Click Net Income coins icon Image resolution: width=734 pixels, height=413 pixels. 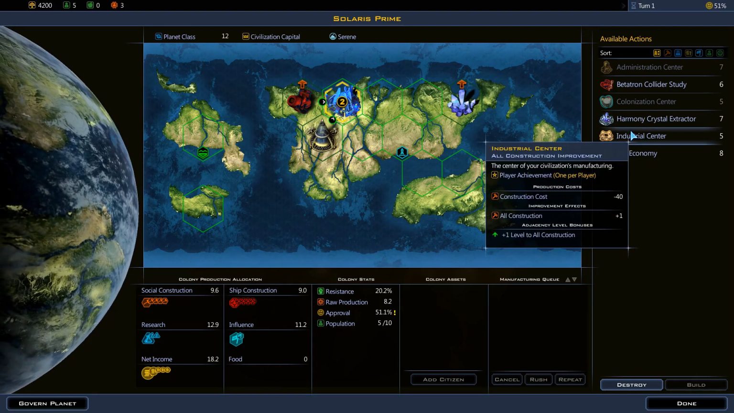[x=156, y=372]
